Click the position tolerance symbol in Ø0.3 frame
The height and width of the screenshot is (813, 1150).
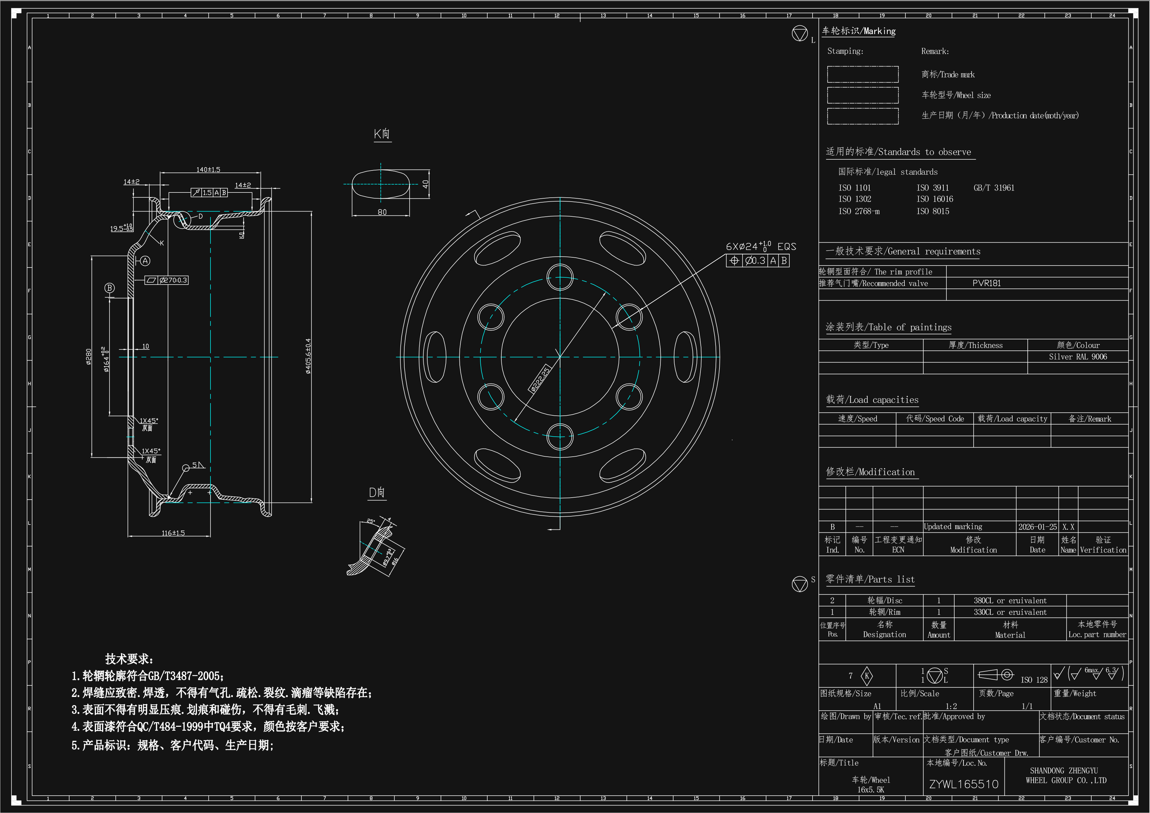tap(734, 260)
